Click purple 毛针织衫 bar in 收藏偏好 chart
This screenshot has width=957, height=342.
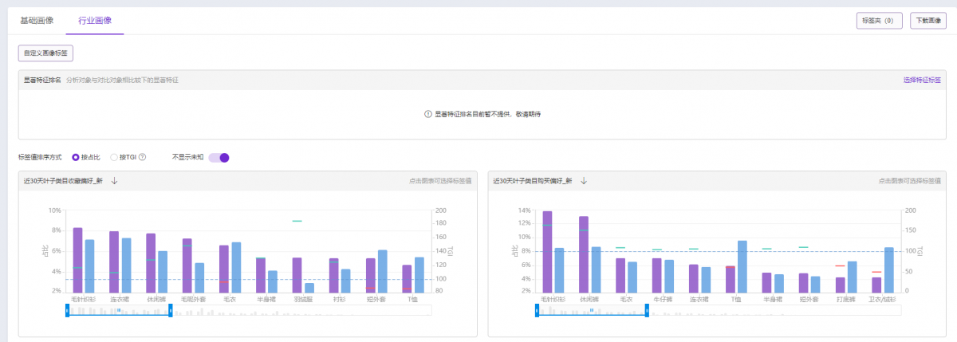[77, 260]
